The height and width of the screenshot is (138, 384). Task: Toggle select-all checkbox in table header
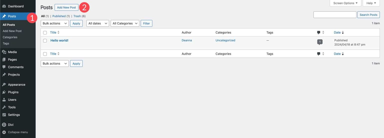pyautogui.click(x=45, y=32)
